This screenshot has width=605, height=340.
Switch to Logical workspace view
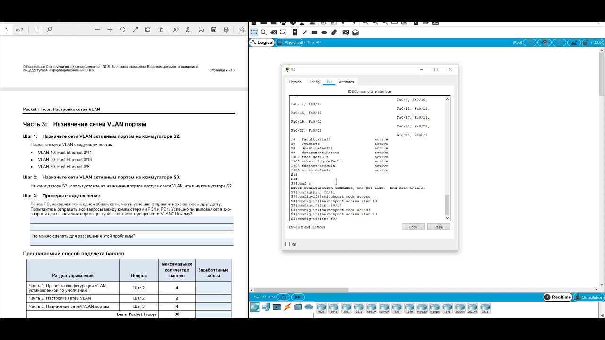[x=262, y=42]
